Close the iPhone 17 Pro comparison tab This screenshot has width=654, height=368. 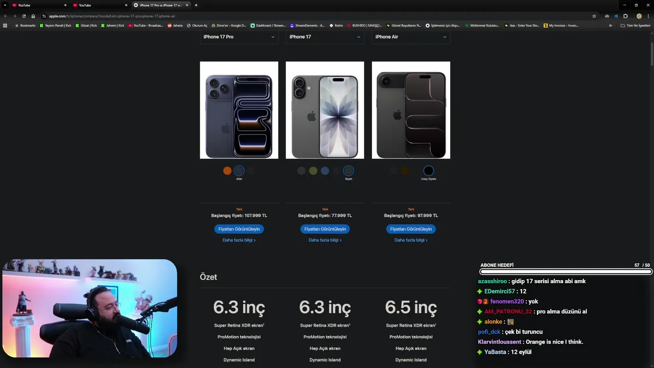(187, 5)
